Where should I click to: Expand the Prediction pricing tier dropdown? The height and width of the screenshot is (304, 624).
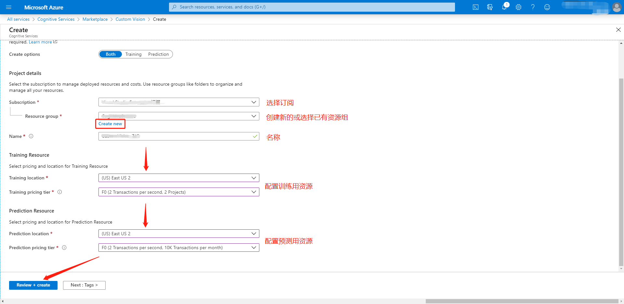pos(179,248)
